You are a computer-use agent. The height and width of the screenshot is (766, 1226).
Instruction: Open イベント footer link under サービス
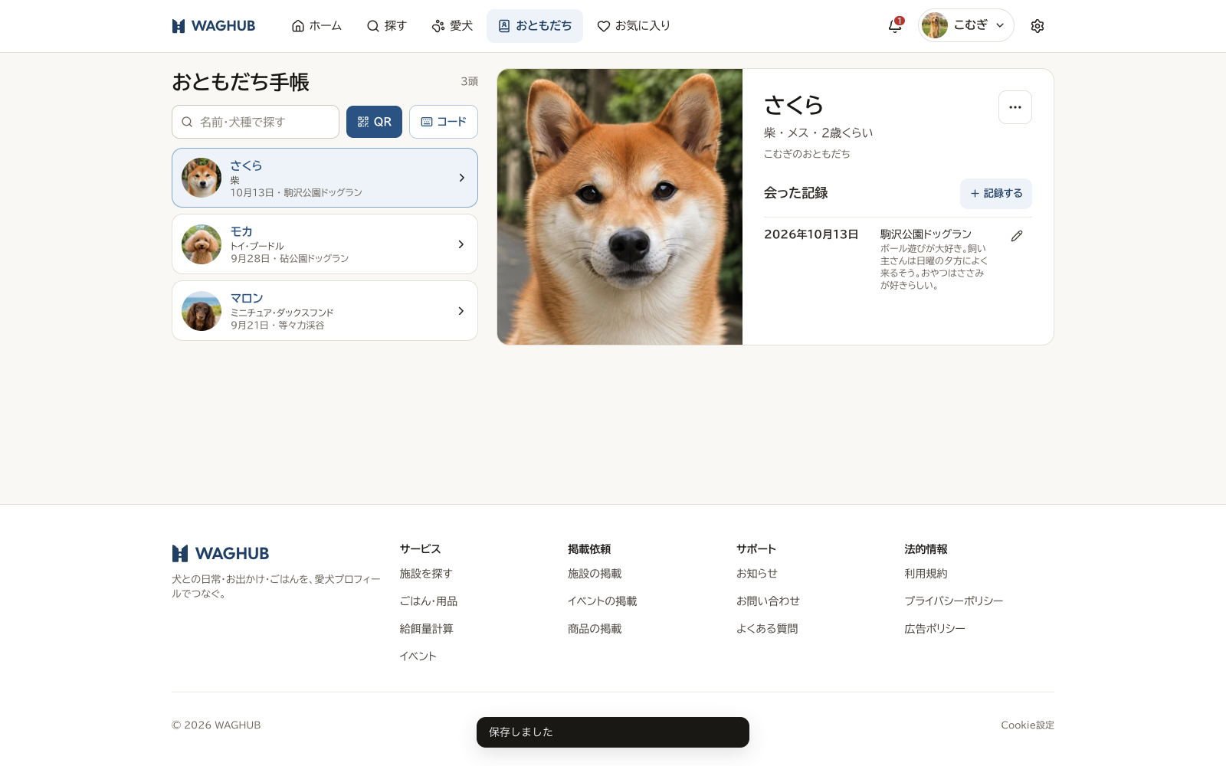(418, 656)
